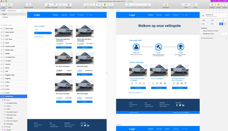Open the View options dropdown
Image resolution: width=228 pixels, height=131 pixels.
(195, 5)
